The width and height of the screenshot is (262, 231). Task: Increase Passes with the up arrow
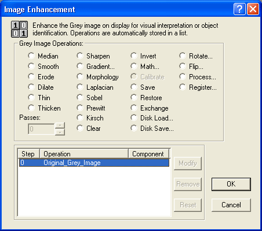pyautogui.click(x=60, y=126)
